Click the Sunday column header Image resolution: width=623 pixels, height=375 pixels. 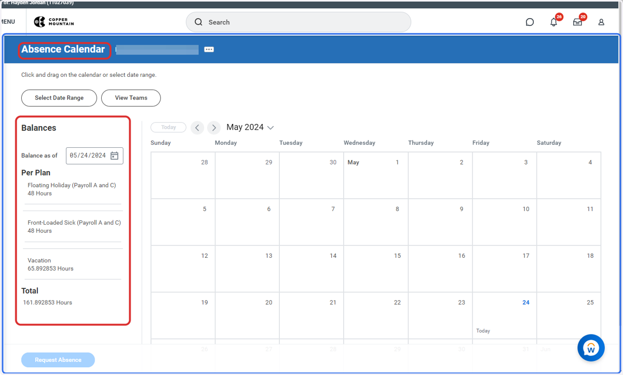pos(160,143)
